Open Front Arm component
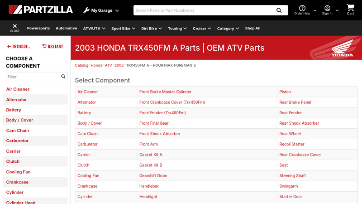Screen dimensions: 362x204 point(149,144)
